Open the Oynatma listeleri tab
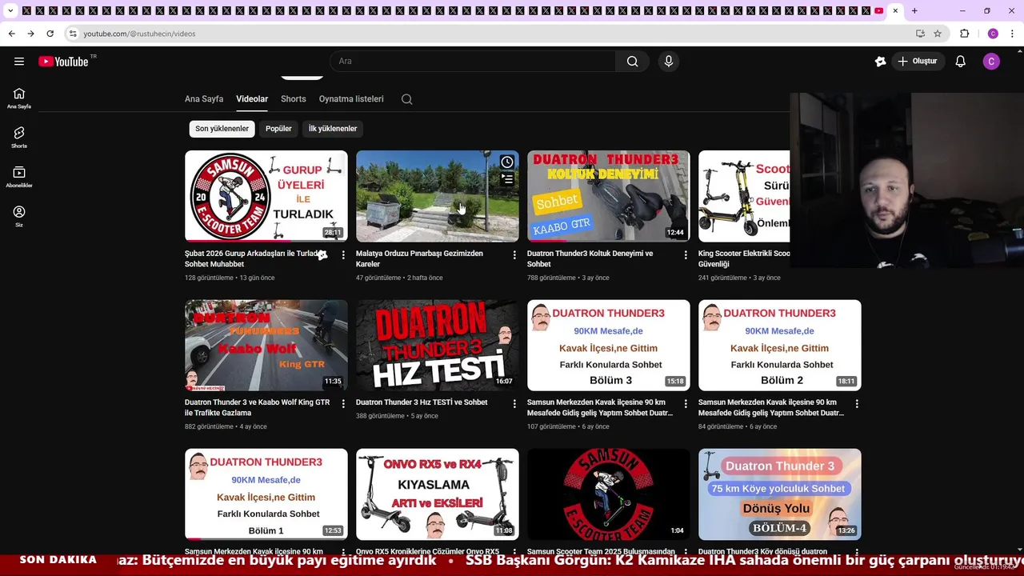This screenshot has height=576, width=1024. [x=351, y=99]
